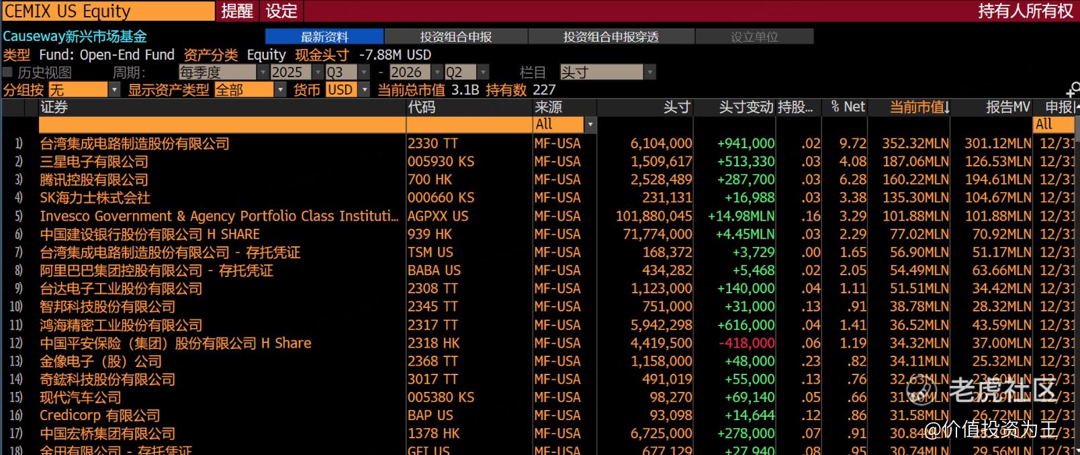The width and height of the screenshot is (1080, 455).
Task: Select 台达电子工业股份有限公司 row
Action: [121, 288]
